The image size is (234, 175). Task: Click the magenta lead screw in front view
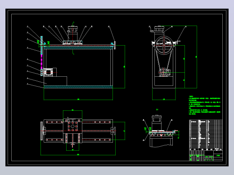[x=41, y=61]
